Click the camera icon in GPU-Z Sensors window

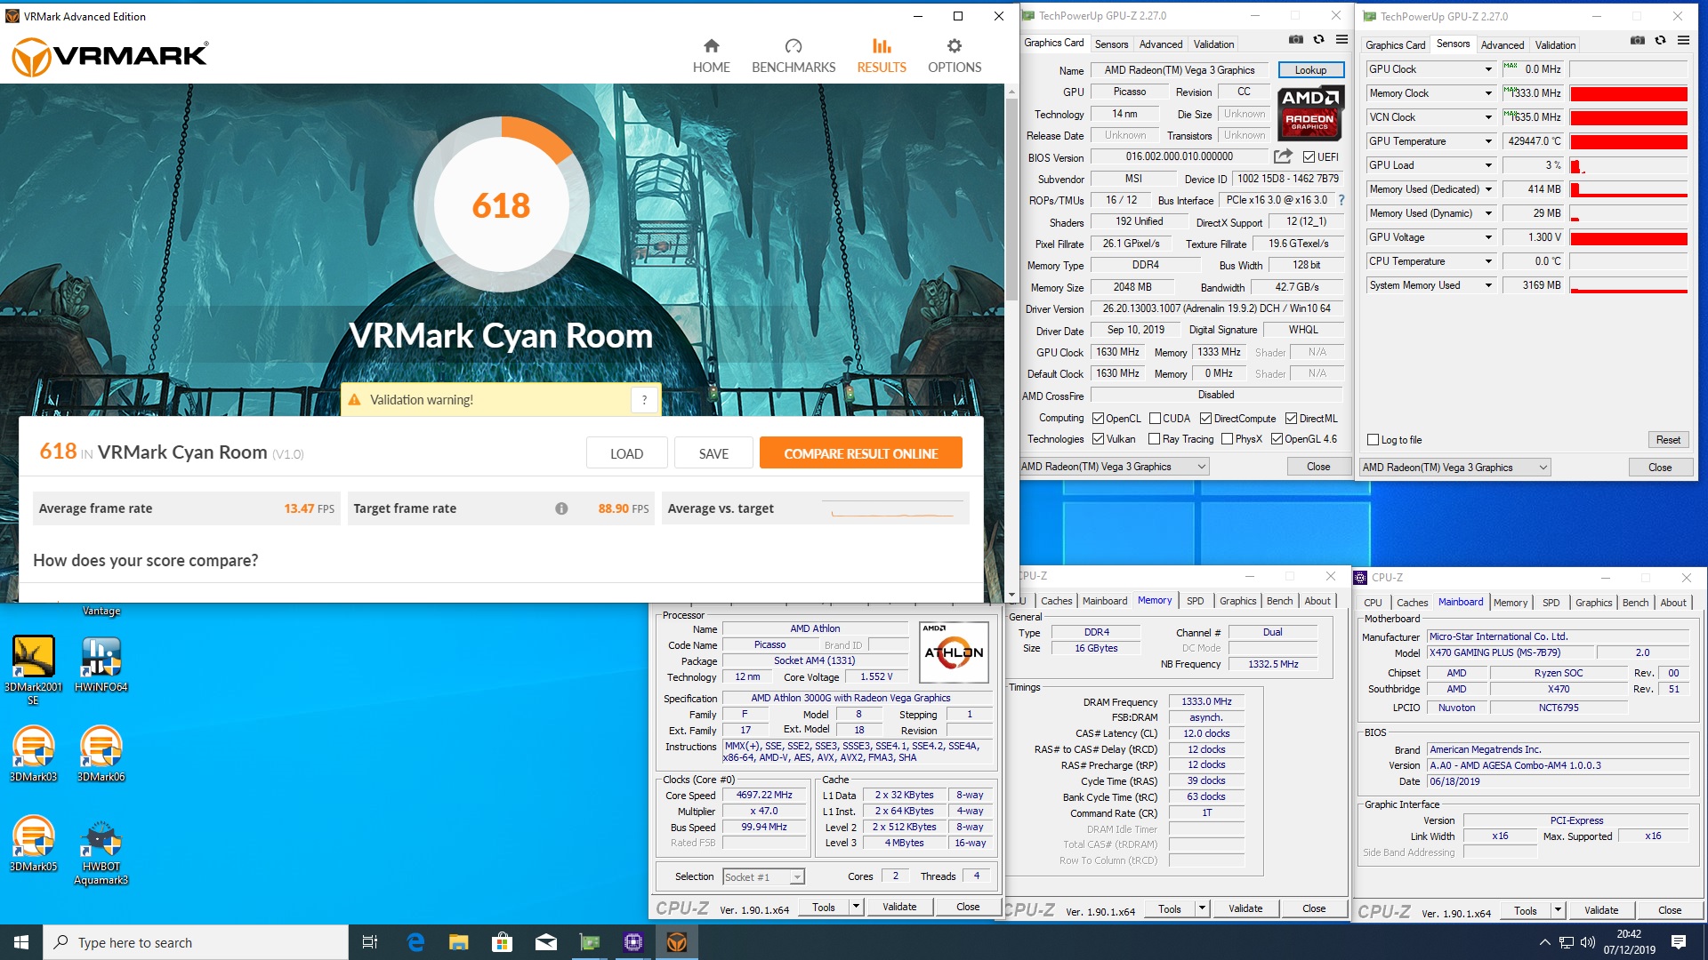(x=1638, y=41)
